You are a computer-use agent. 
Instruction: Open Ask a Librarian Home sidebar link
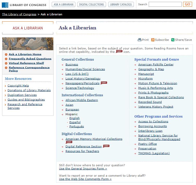coord(25,54)
